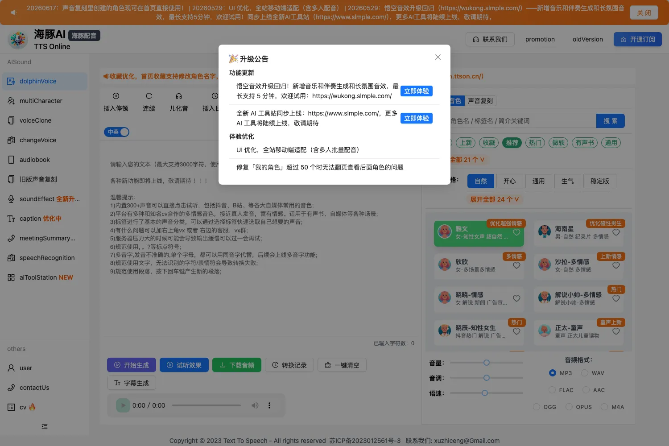Click 下载音频 download button

point(237,365)
